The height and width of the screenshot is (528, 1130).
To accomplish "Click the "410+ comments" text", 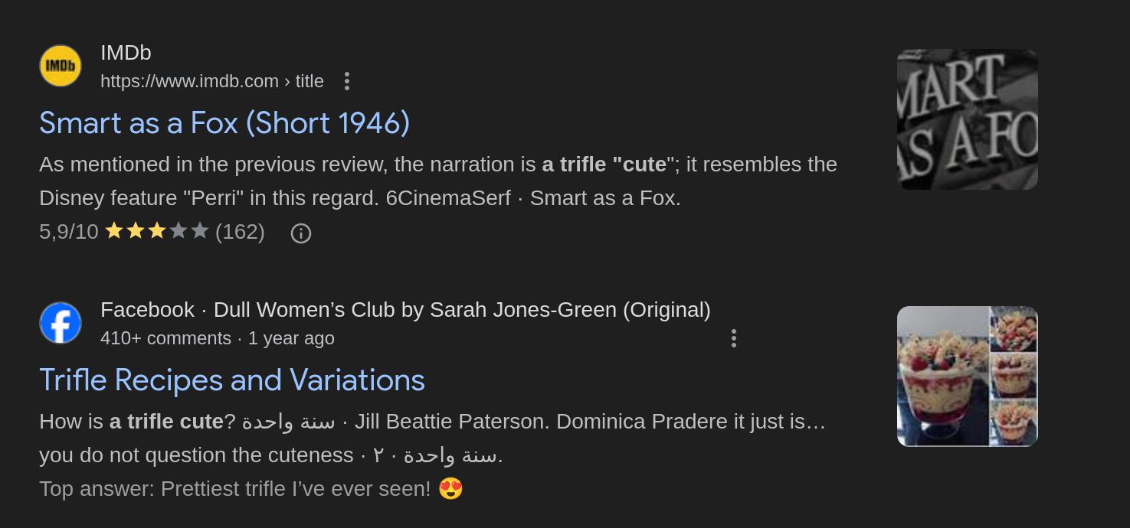I will (x=165, y=338).
